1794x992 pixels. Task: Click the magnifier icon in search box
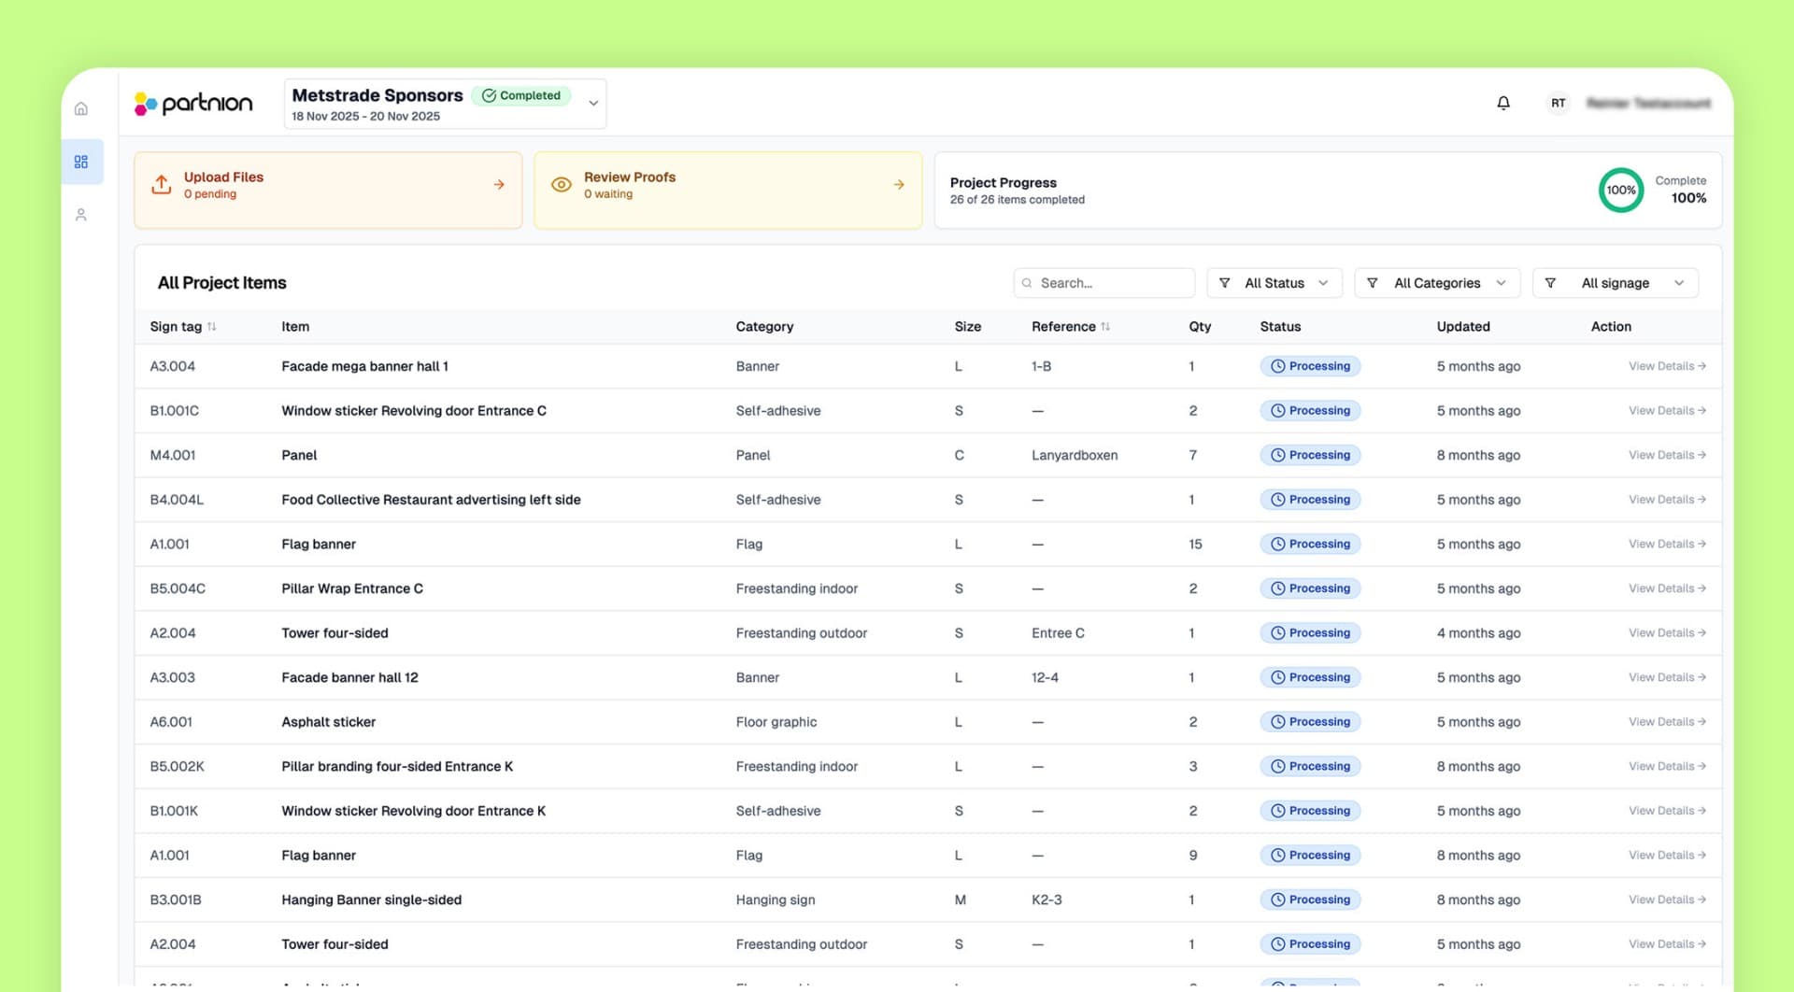(x=1027, y=283)
